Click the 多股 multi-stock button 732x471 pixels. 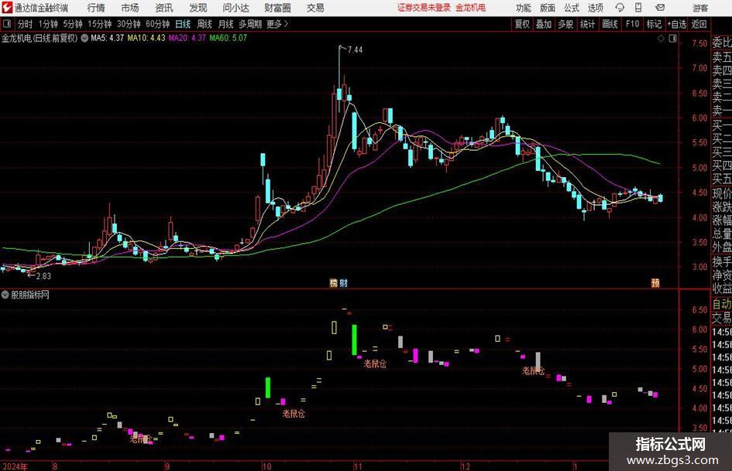coord(565,24)
